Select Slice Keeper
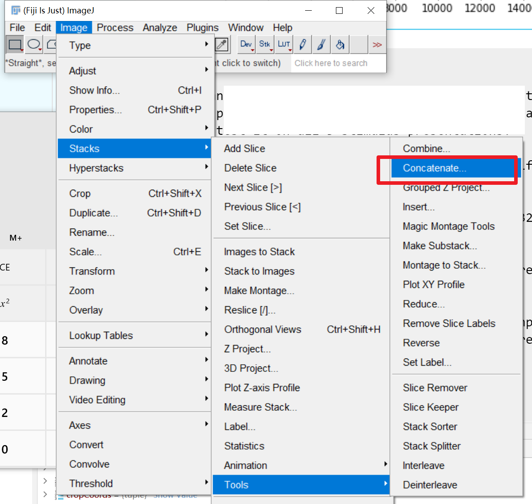This screenshot has height=504, width=532. [456, 407]
